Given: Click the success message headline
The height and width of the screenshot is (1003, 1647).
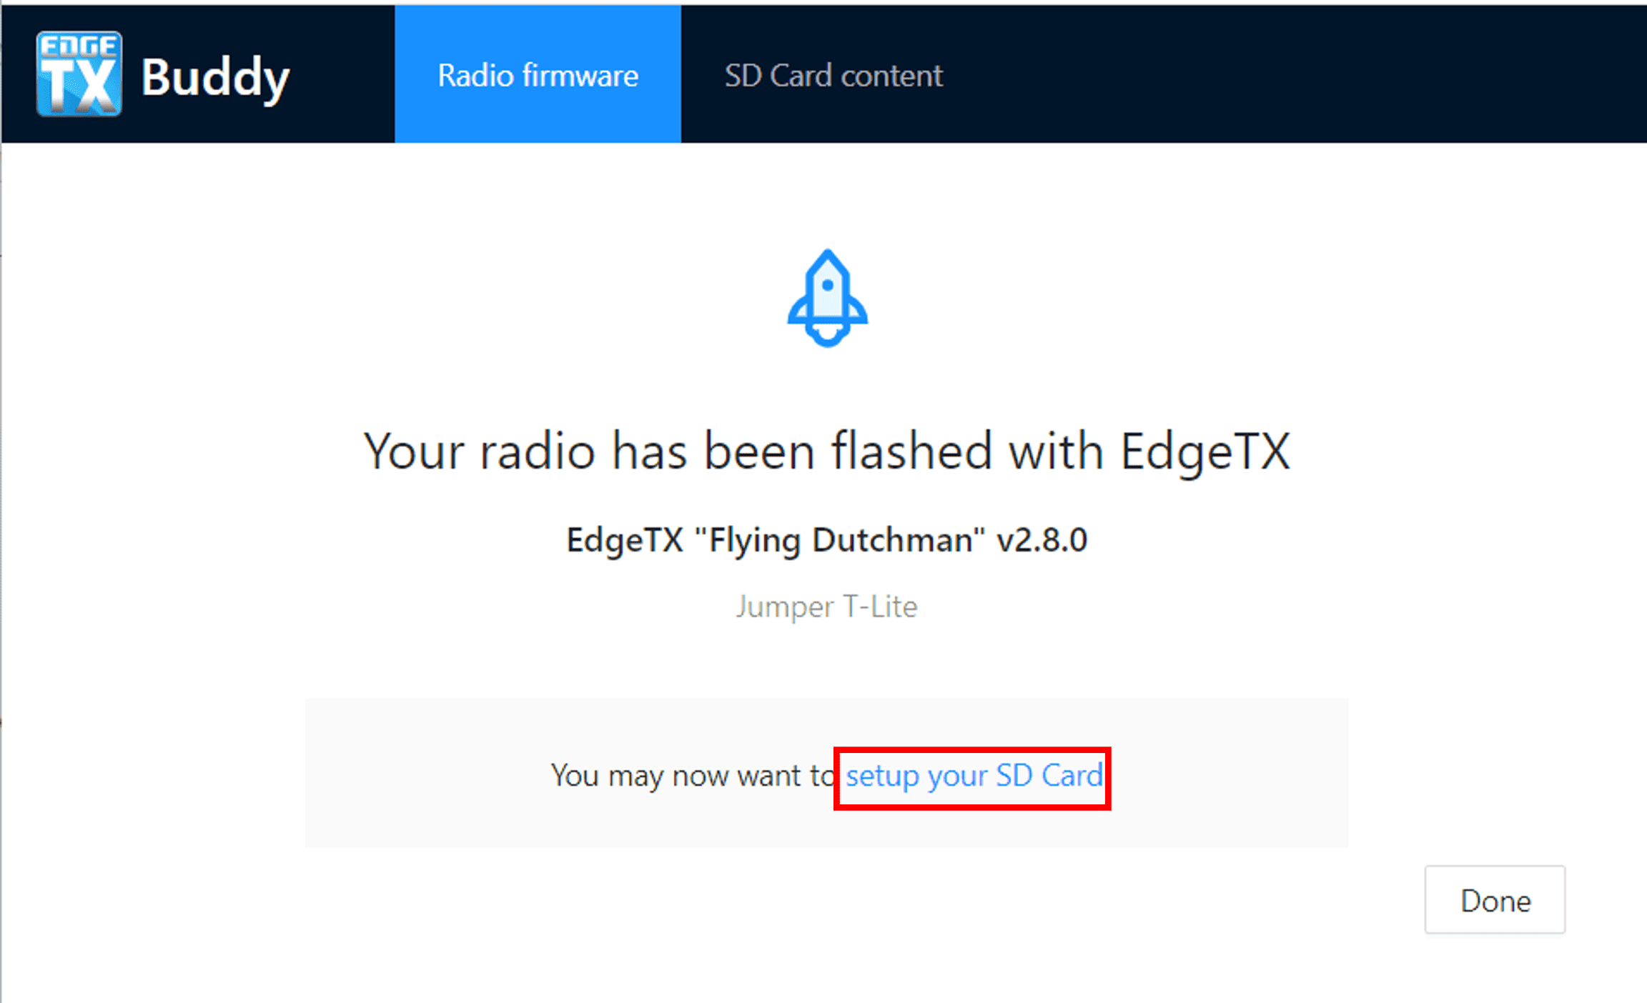Looking at the screenshot, I should tap(826, 450).
